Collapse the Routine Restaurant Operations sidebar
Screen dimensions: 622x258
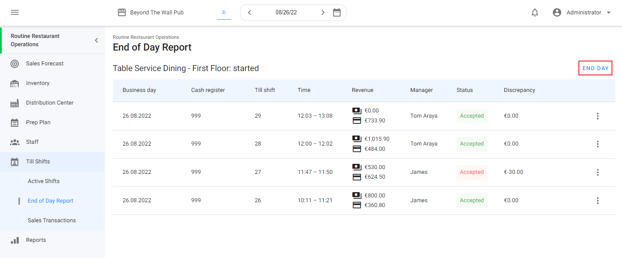(96, 41)
